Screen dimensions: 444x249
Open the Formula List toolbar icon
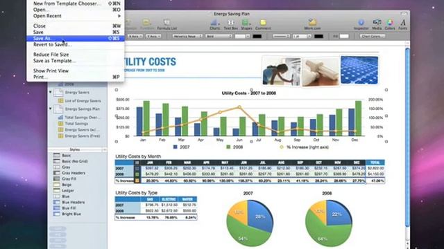[x=166, y=24]
